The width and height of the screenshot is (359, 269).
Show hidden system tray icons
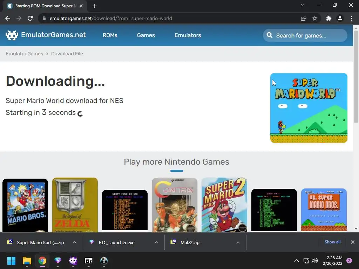pos(297,261)
